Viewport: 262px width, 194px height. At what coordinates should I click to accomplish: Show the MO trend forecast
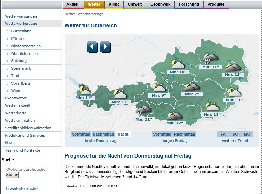pyautogui.click(x=247, y=134)
